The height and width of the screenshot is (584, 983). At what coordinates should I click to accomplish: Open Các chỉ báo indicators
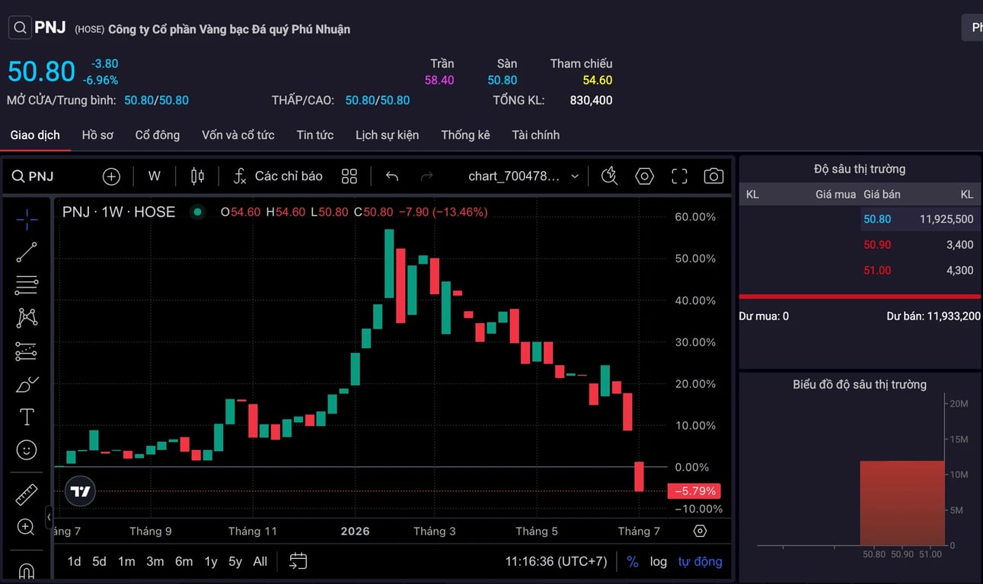click(278, 176)
